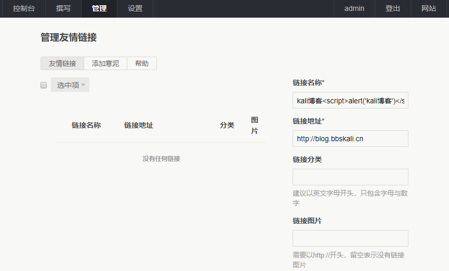
Task: Click the 登出 logout link
Action: tap(392, 9)
